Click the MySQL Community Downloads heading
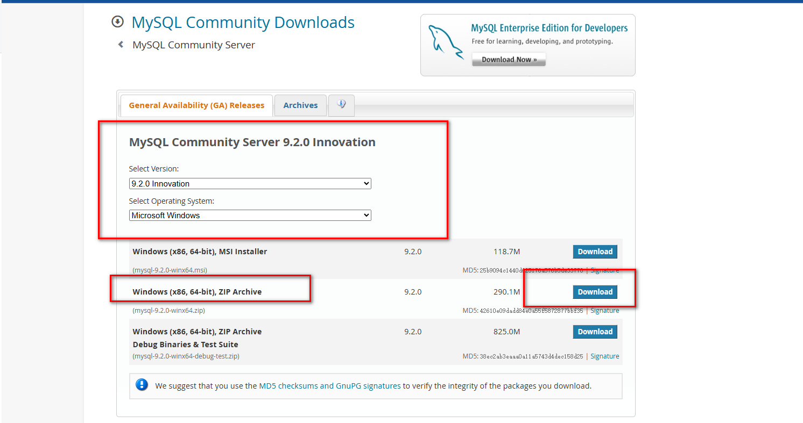Viewport: 803px width, 423px height. click(243, 23)
